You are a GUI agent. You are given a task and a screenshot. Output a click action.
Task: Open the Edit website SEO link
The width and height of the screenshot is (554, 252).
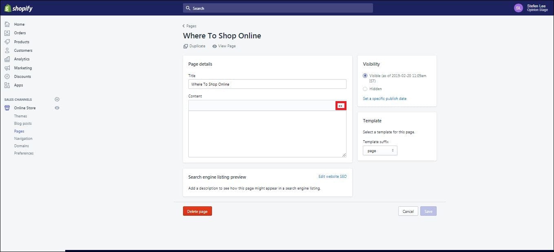click(x=332, y=176)
